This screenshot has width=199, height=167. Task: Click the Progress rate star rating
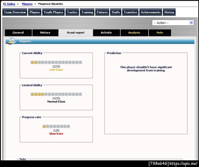56,126
